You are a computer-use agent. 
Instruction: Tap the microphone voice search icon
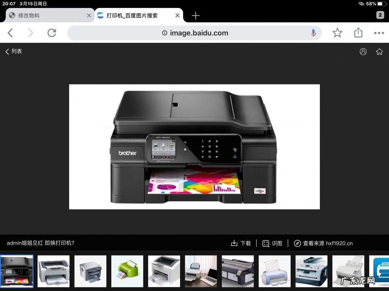point(313,33)
